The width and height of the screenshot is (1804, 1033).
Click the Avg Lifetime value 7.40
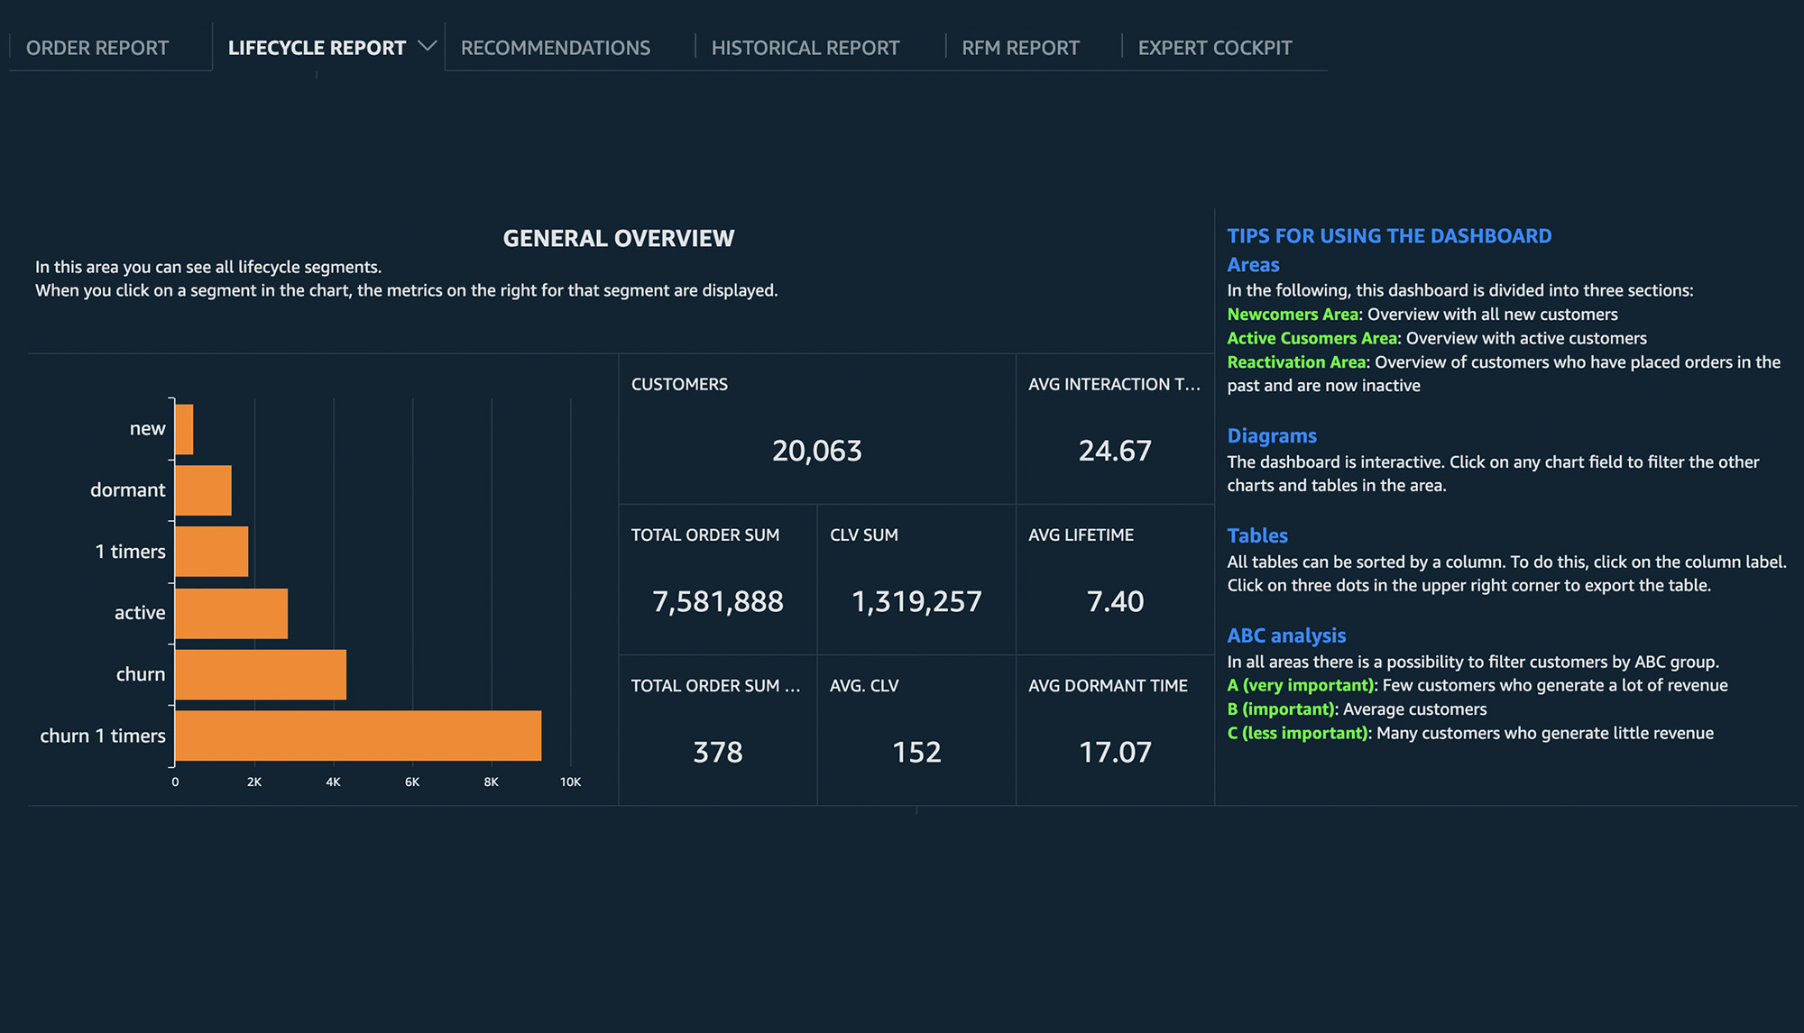[1115, 601]
